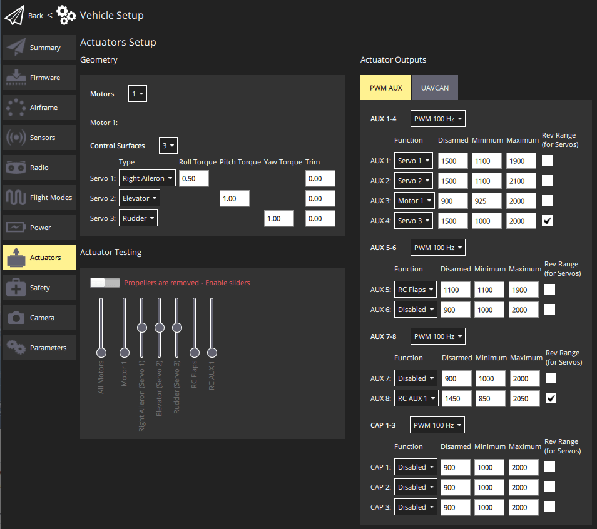The width and height of the screenshot is (597, 529).
Task: Flip the Enable sliders switch
Action: [x=105, y=283]
